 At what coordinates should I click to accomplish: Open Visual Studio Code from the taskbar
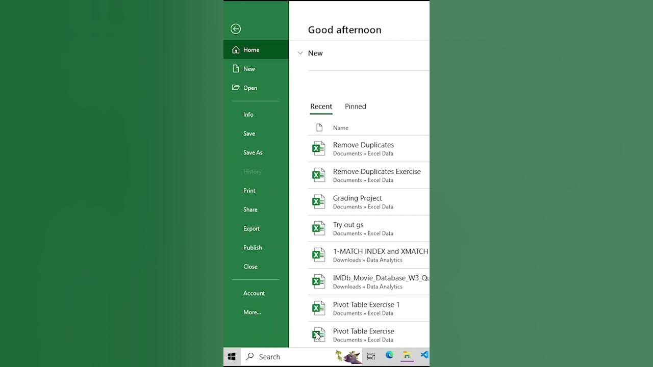click(424, 355)
